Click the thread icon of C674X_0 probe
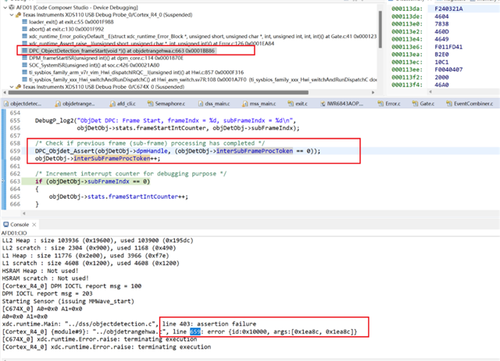The width and height of the screenshot is (500, 361). [x=18, y=87]
